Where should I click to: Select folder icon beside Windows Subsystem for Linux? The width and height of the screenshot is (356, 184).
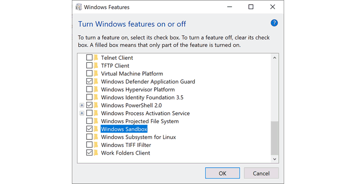(x=96, y=137)
